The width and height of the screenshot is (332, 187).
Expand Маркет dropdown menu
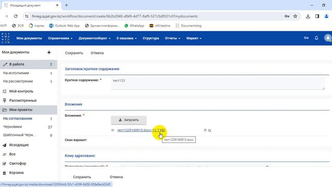pyautogui.click(x=194, y=38)
